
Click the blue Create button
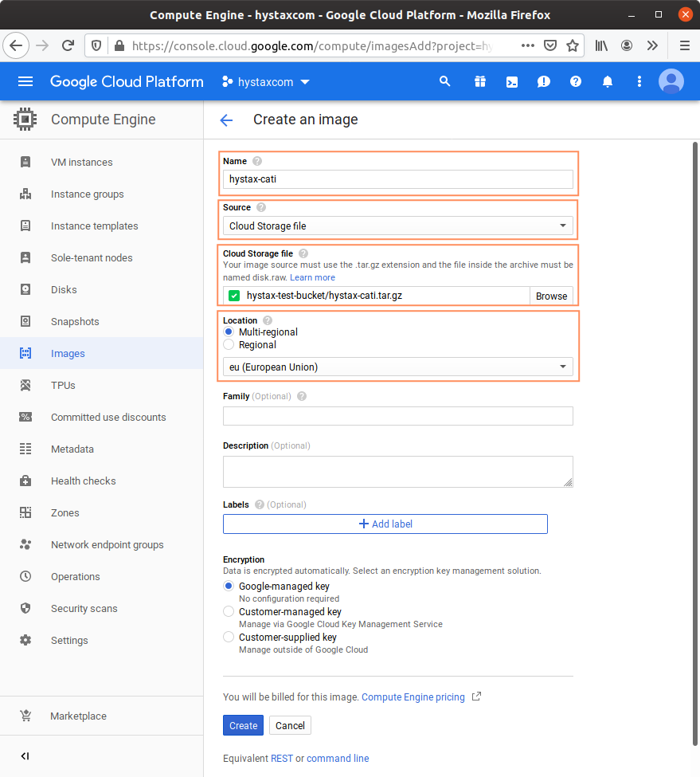pos(243,725)
